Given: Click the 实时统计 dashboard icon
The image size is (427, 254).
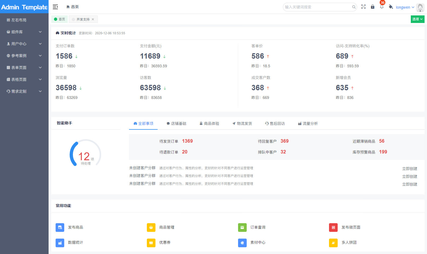Looking at the screenshot, I should [57, 33].
